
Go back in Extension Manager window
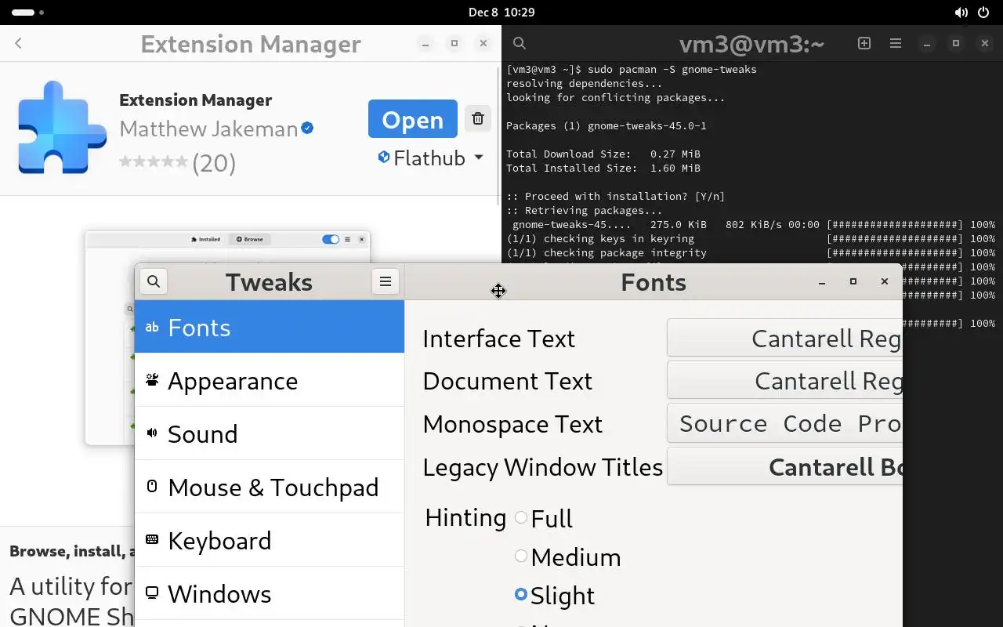(19, 44)
